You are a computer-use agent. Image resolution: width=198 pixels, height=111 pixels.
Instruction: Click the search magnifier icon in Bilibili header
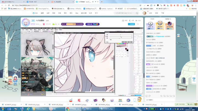click(x=137, y=13)
